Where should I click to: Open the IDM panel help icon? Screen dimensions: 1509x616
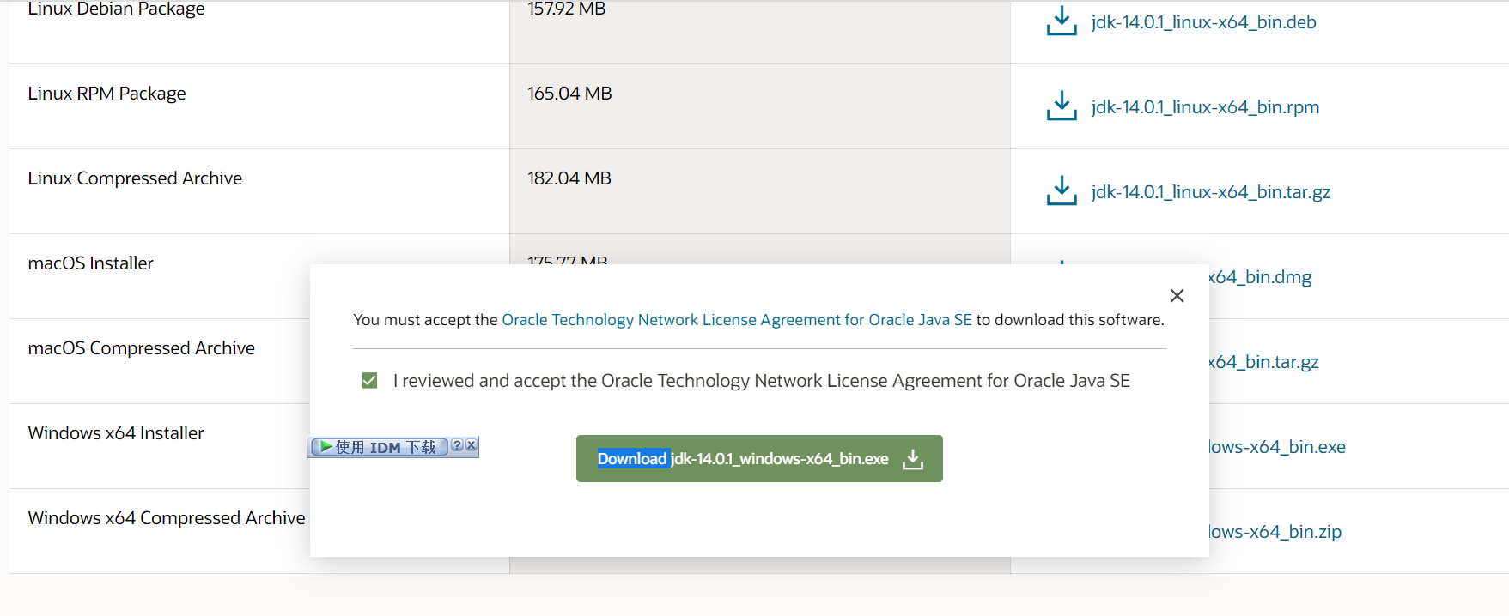457,445
